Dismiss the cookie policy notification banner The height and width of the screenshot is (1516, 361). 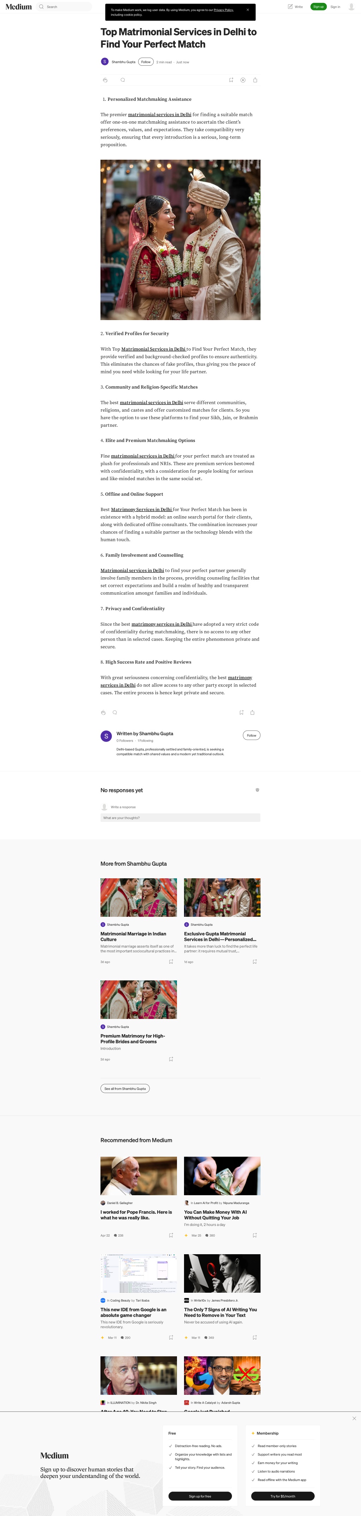click(248, 10)
